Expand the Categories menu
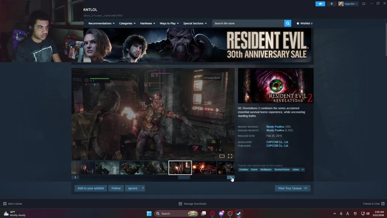 (x=127, y=23)
